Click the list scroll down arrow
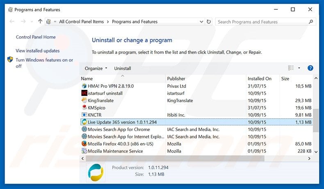Screen dimensions: 324x189 pyautogui.click(x=316, y=152)
